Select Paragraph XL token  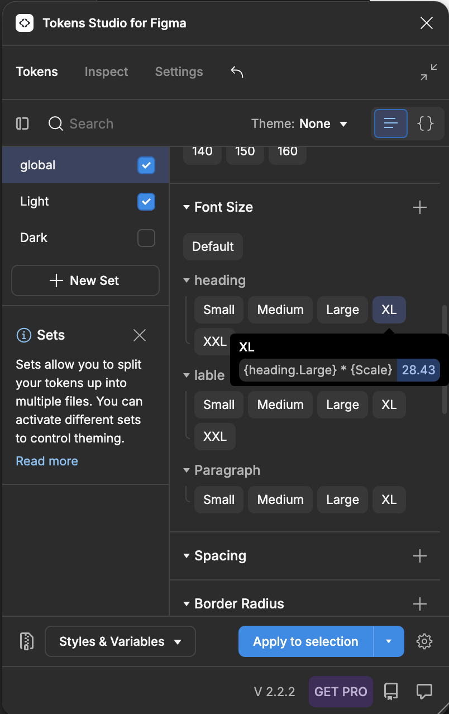click(389, 499)
